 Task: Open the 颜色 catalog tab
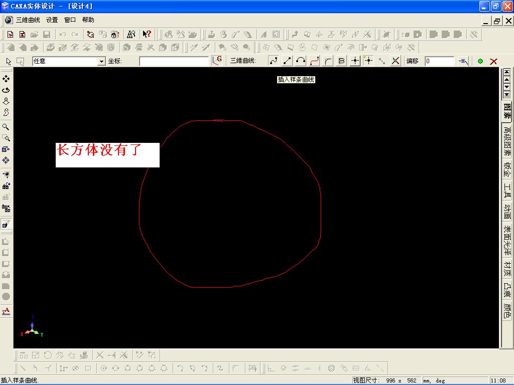point(507,311)
